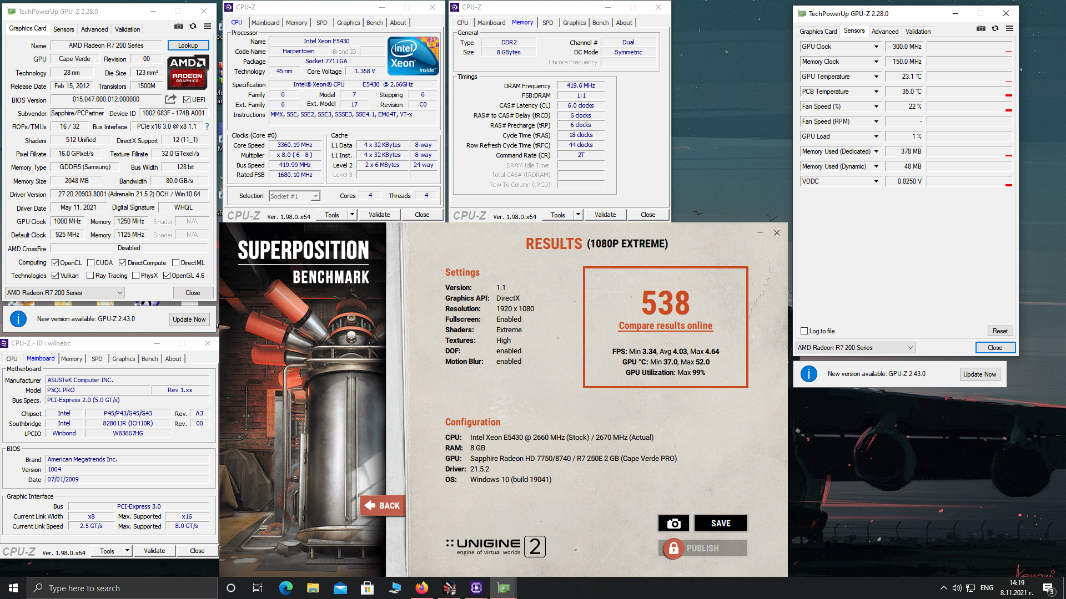Click the screenshot camera icon in left GPU-Z window

(x=178, y=26)
